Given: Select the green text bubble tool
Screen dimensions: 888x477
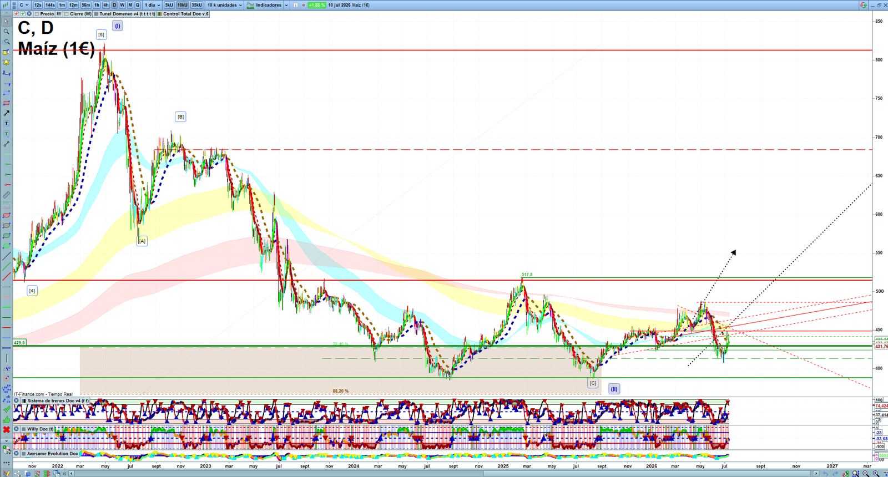Looking at the screenshot, I should [7, 134].
